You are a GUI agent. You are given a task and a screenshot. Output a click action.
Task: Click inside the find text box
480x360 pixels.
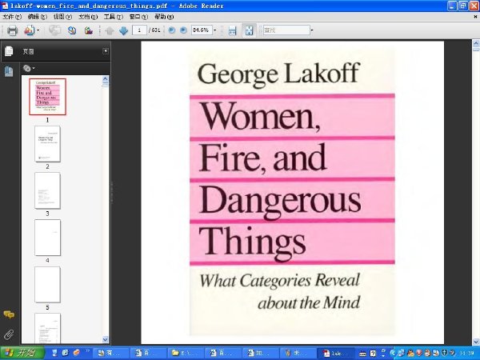[286, 30]
